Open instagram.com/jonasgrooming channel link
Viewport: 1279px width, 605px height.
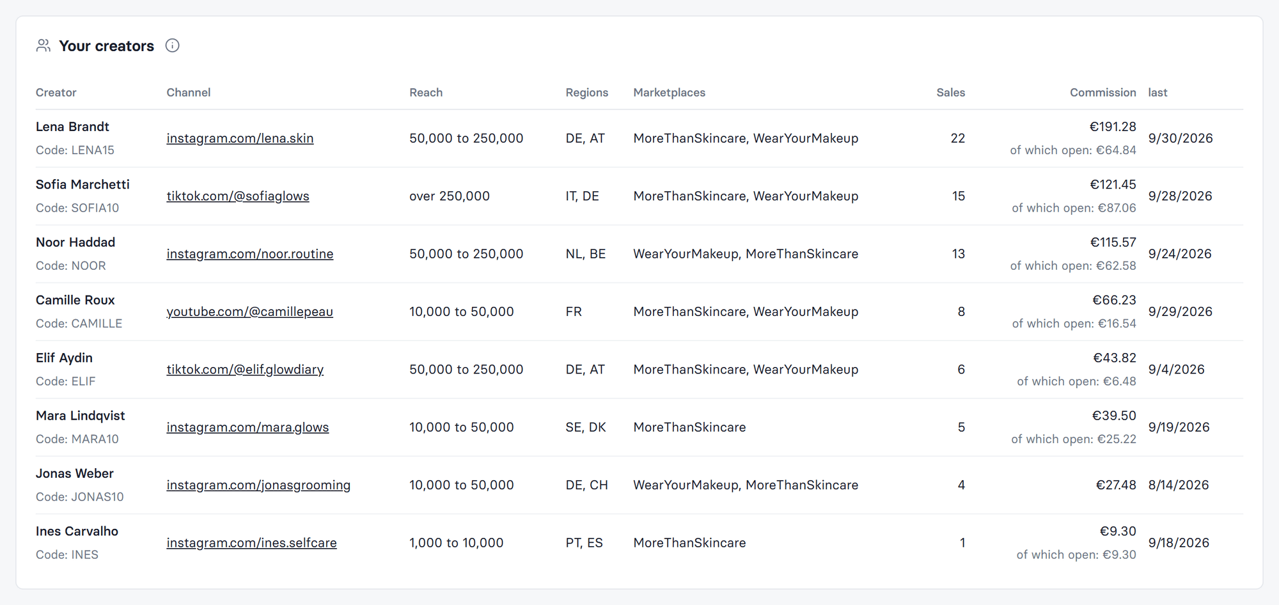click(258, 485)
